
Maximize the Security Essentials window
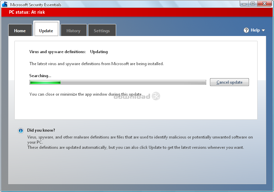pyautogui.click(x=253, y=3)
